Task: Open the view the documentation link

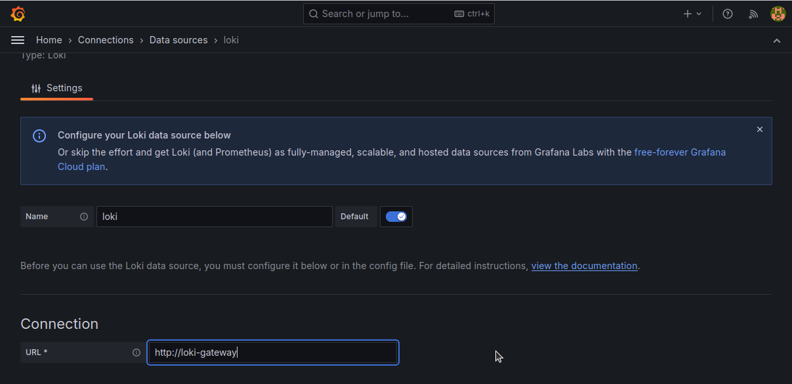Action: (x=584, y=266)
